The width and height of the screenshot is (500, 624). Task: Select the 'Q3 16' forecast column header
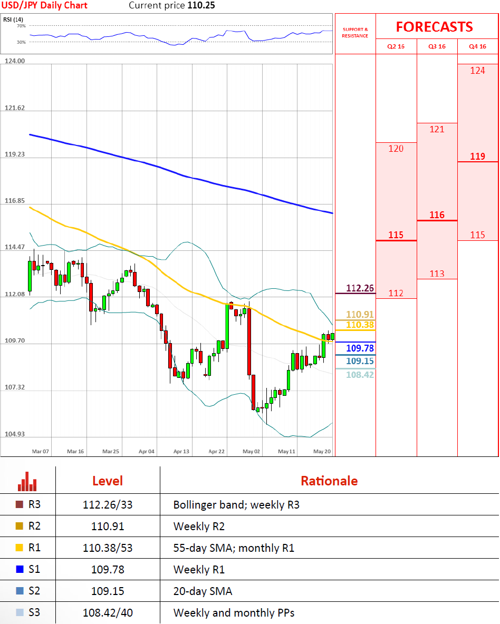pyautogui.click(x=437, y=46)
